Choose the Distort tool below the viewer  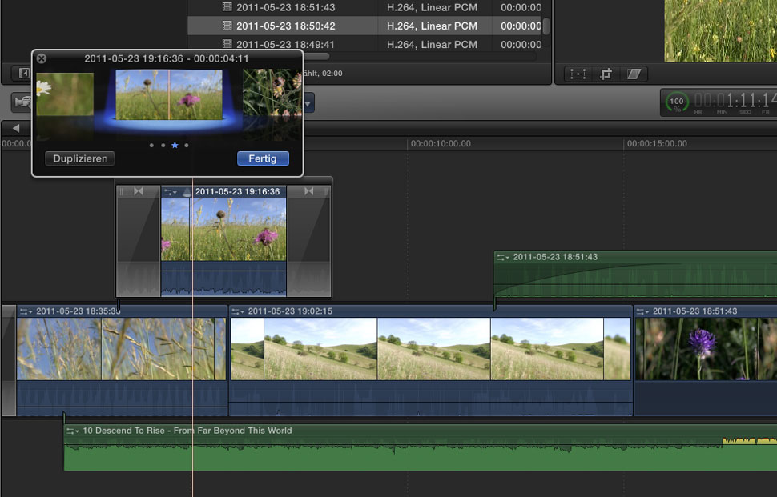click(x=634, y=74)
